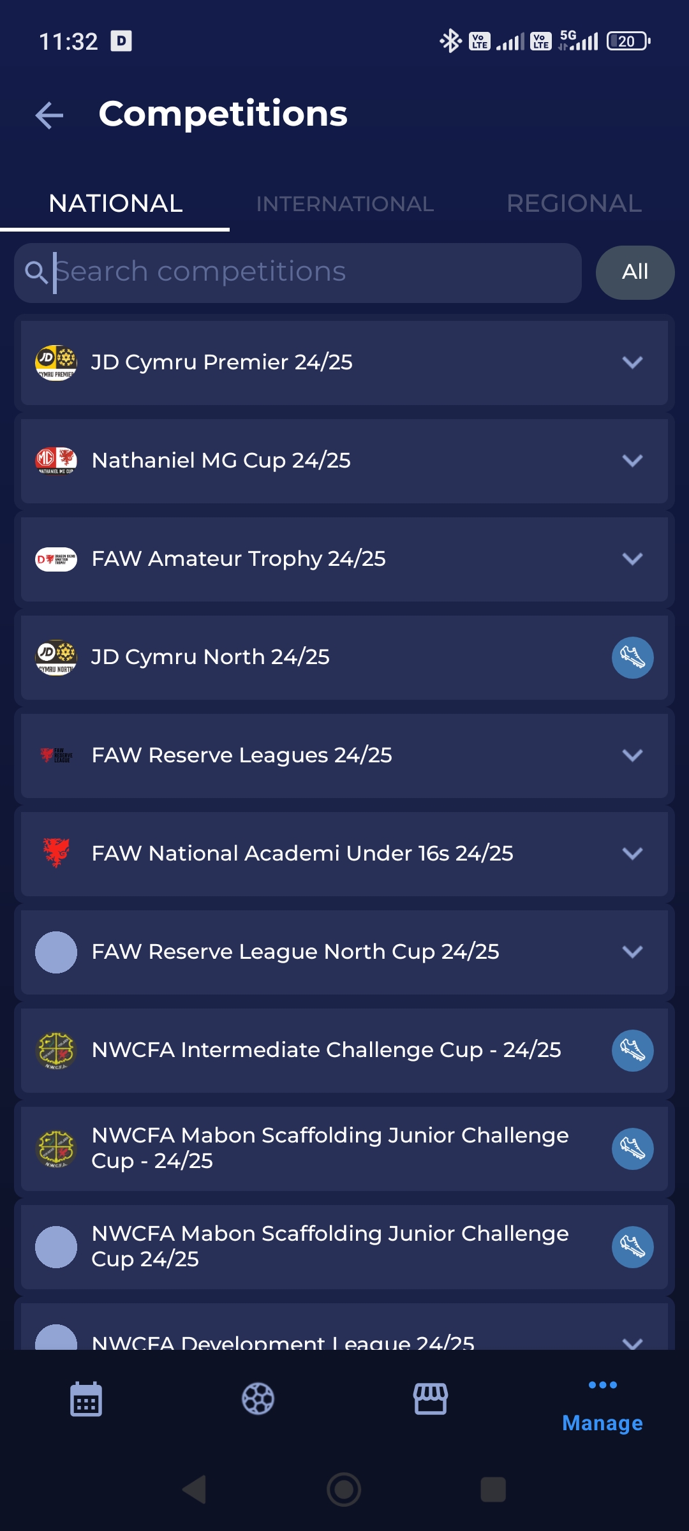Expand FAW Amateur Trophy 24/25 chevron
689x1531 pixels.
(x=632, y=559)
